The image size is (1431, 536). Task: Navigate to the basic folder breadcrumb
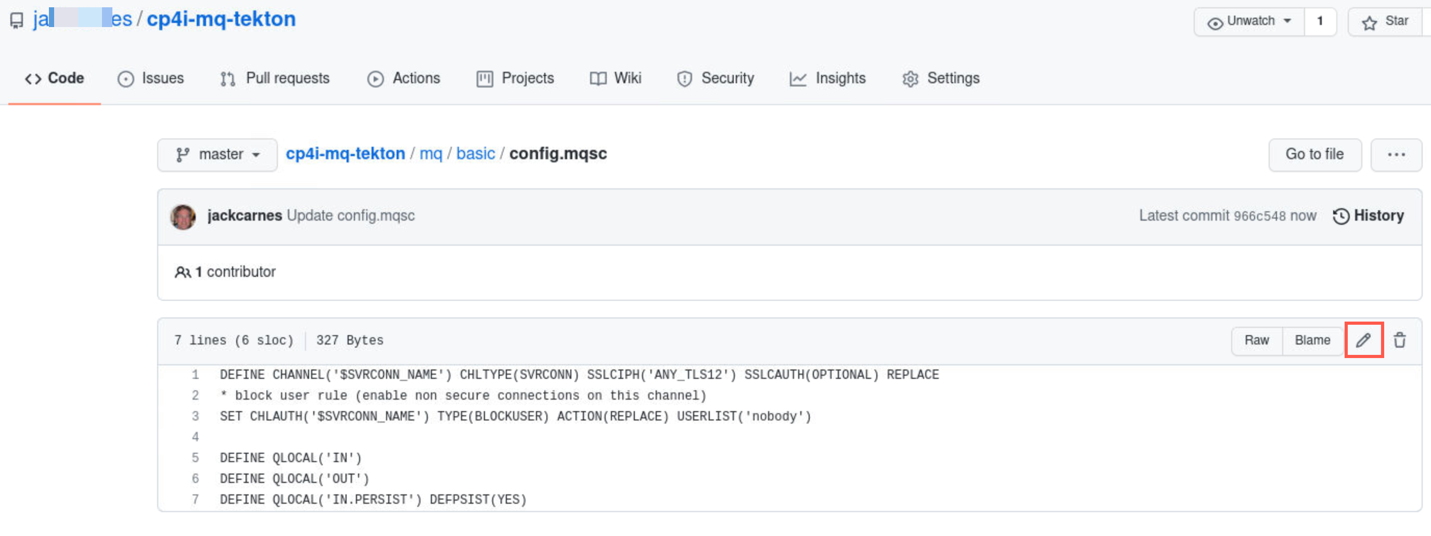tap(476, 154)
